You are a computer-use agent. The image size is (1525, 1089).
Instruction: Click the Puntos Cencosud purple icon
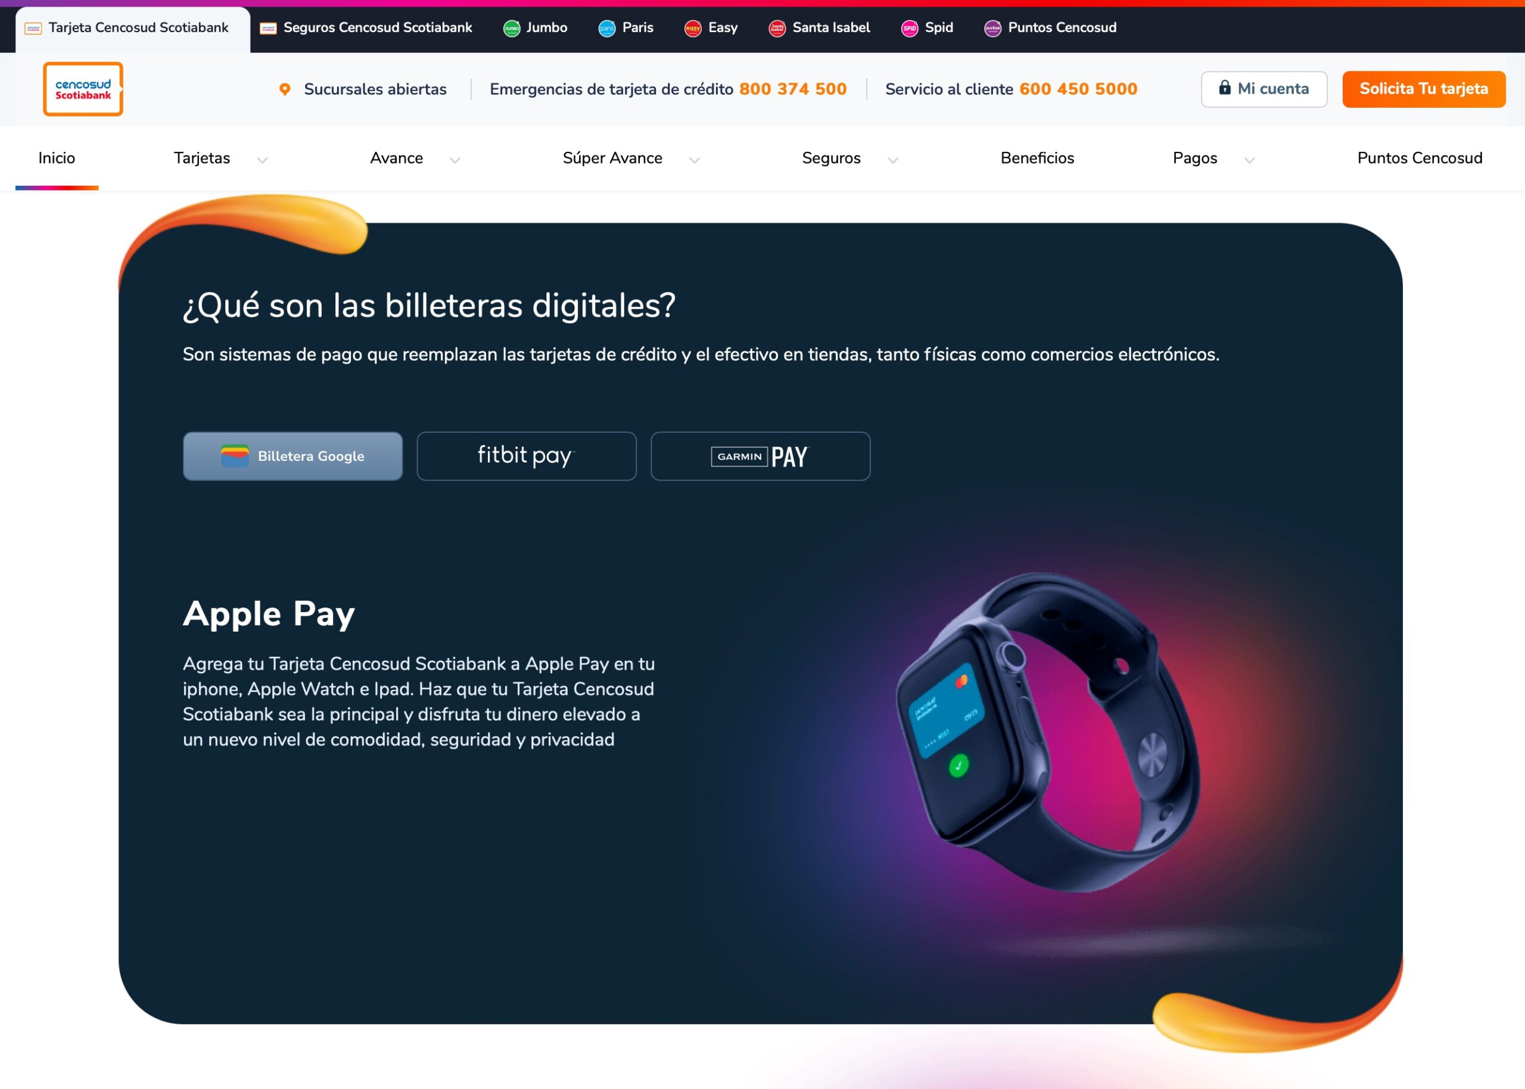[x=992, y=28]
